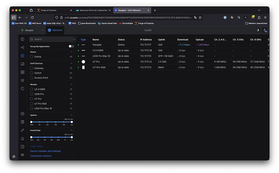Click the Uptime slider Min handle
Screen dimensions: 279x173
tap(31, 121)
